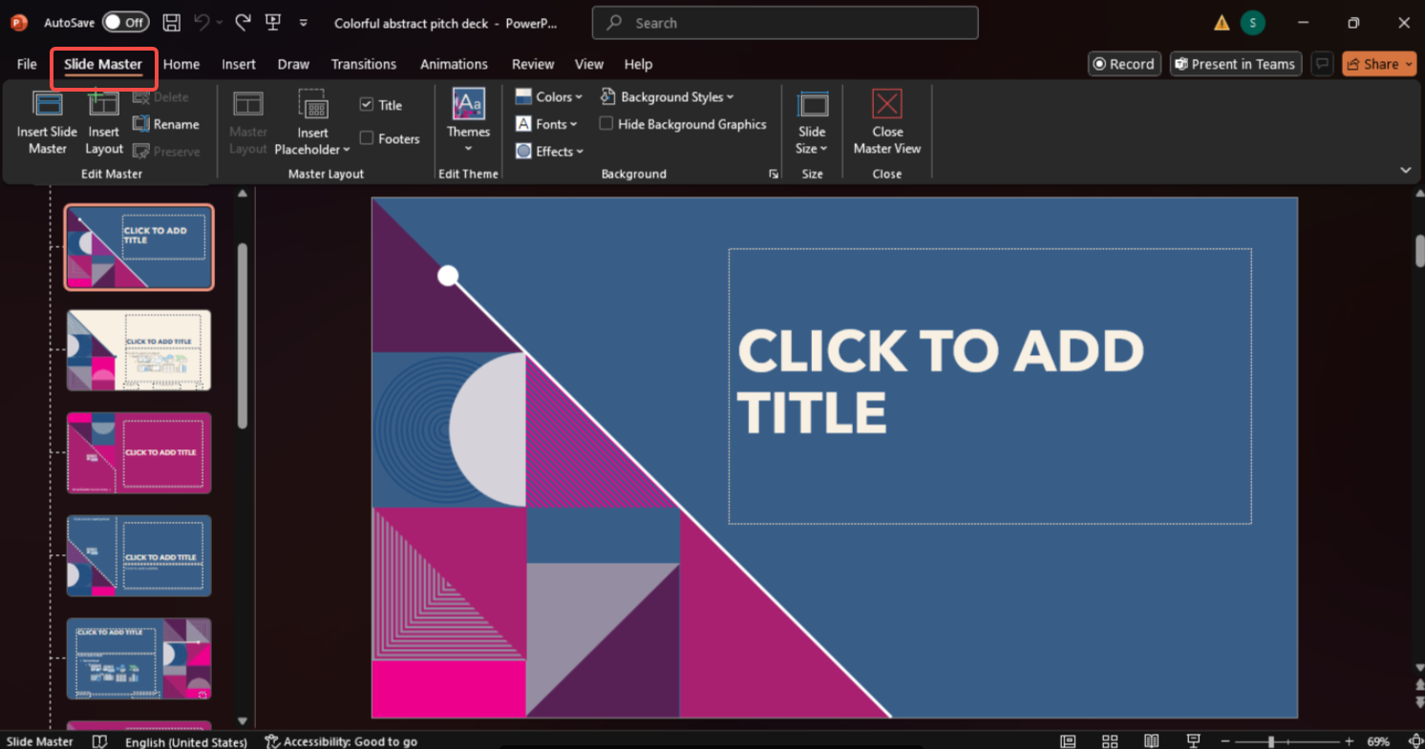Click the 69% zoom level
This screenshot has width=1425, height=749.
1378,741
